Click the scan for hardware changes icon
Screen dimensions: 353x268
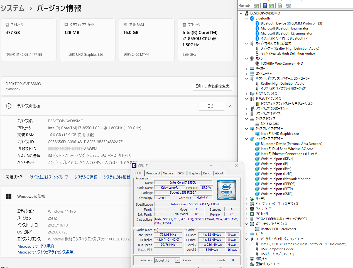coord(289,6)
